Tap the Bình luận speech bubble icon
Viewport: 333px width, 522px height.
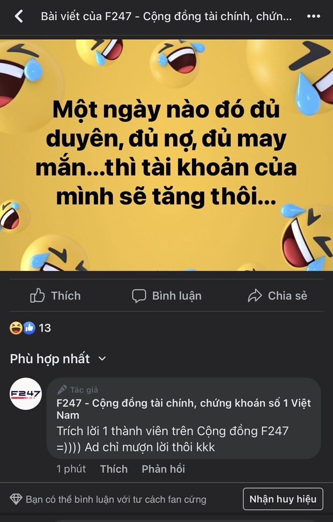(x=139, y=296)
